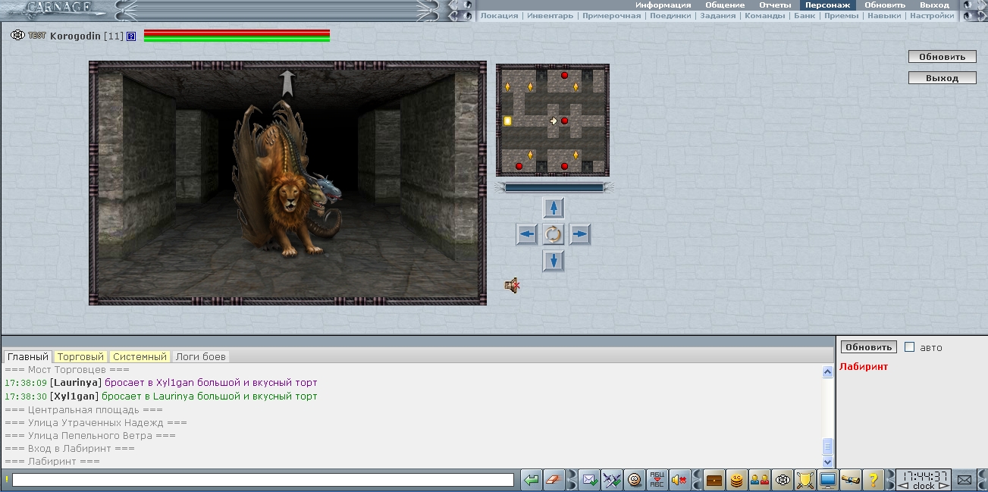Click the shield with crossed swords icon

pos(805,480)
